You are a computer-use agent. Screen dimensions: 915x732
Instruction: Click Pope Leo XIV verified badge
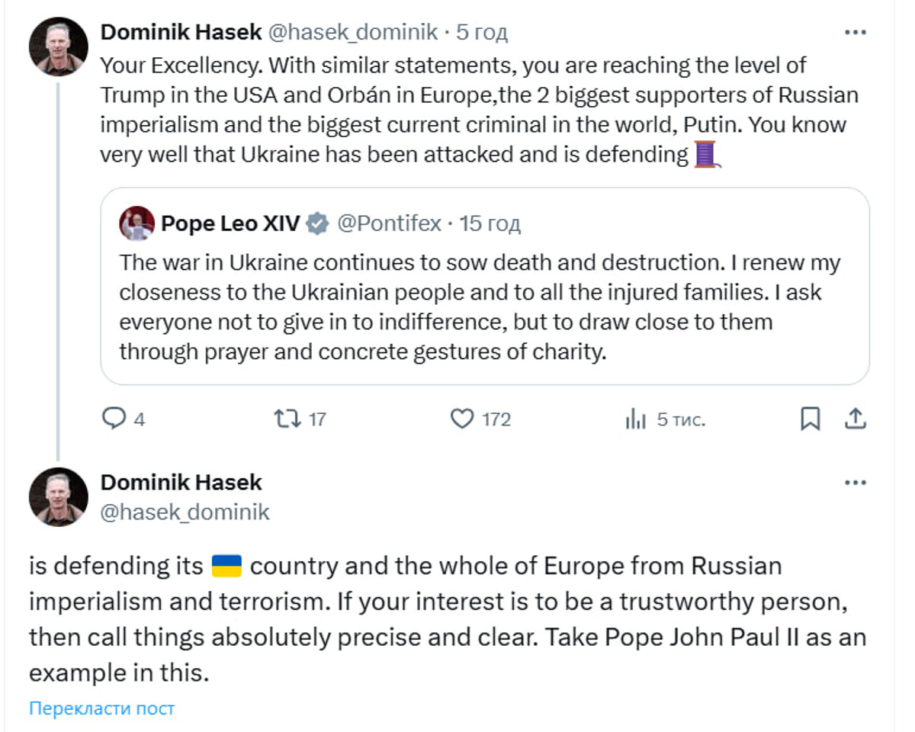click(x=318, y=223)
